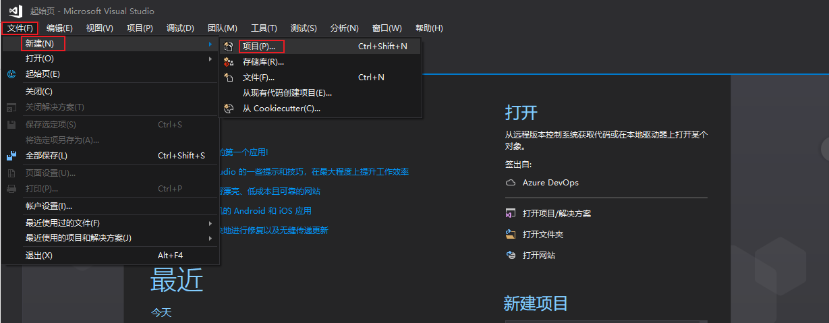Open the 视图(V) menu
829x323 pixels.
(x=100, y=28)
